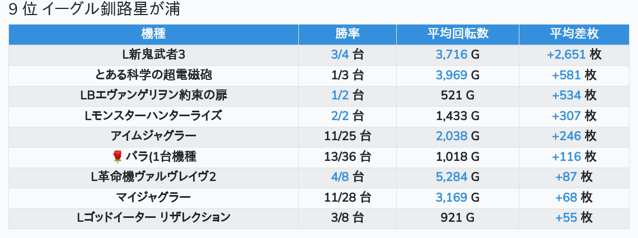Click the 3,716 average spins link
Viewport: 638px width, 238px height.
452,54
